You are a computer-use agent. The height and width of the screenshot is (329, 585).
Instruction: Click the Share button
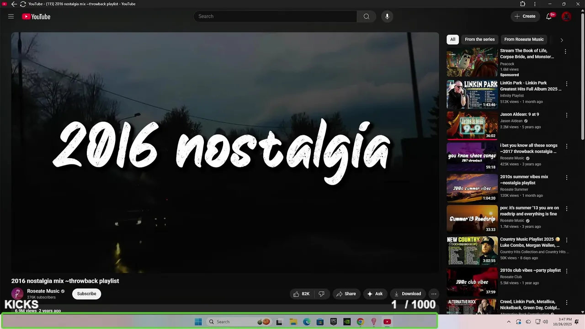tap(346, 294)
